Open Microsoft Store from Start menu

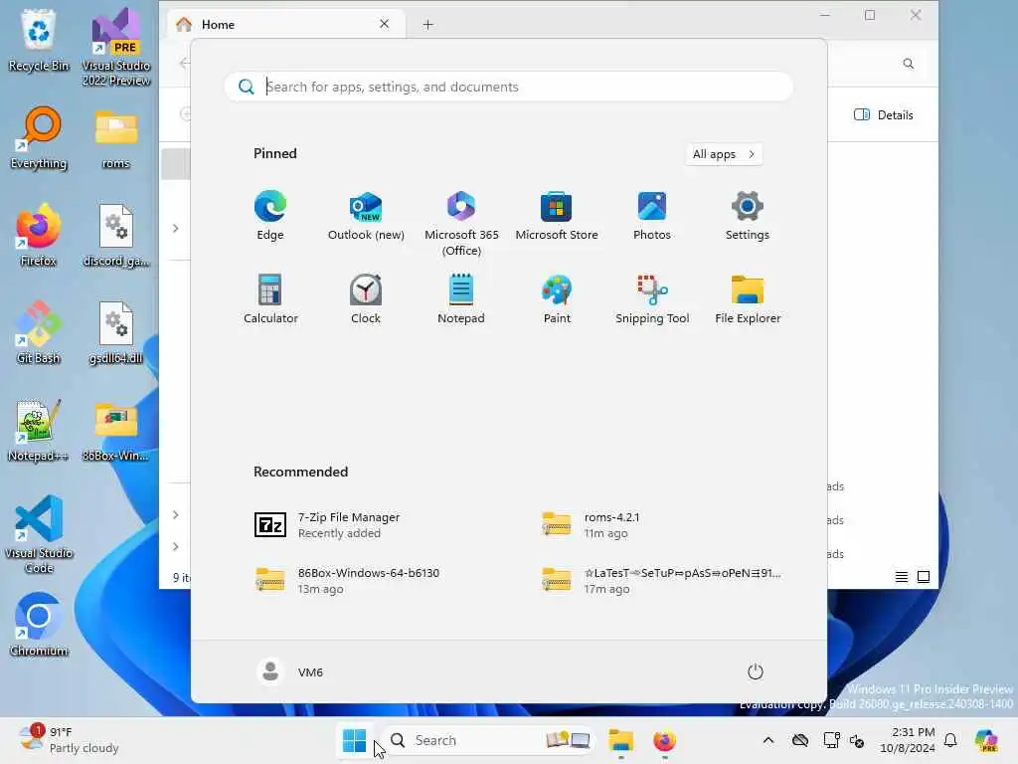(557, 216)
